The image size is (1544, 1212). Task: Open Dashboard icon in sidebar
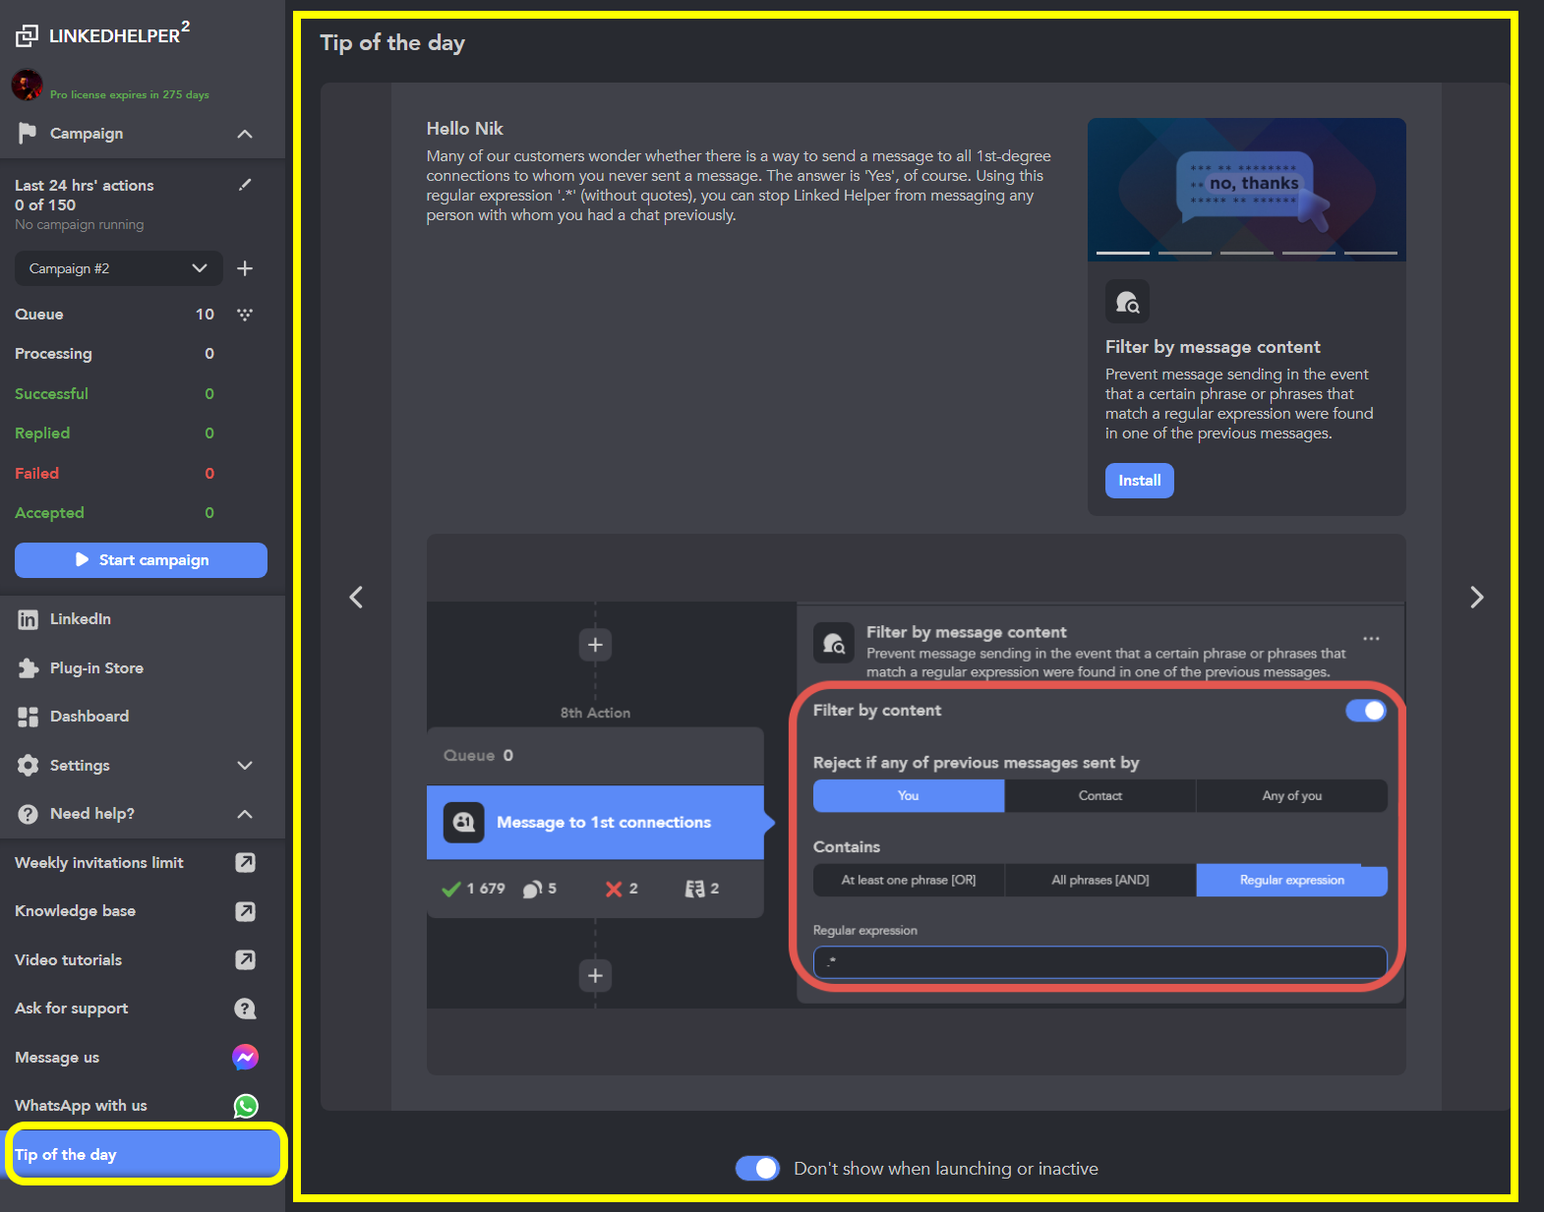[x=29, y=717]
